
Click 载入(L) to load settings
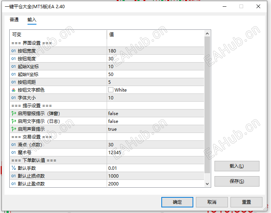pos(237,166)
